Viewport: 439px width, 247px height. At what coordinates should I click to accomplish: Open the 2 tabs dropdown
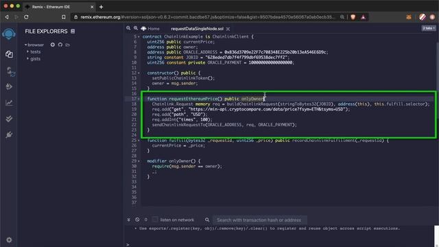[429, 28]
